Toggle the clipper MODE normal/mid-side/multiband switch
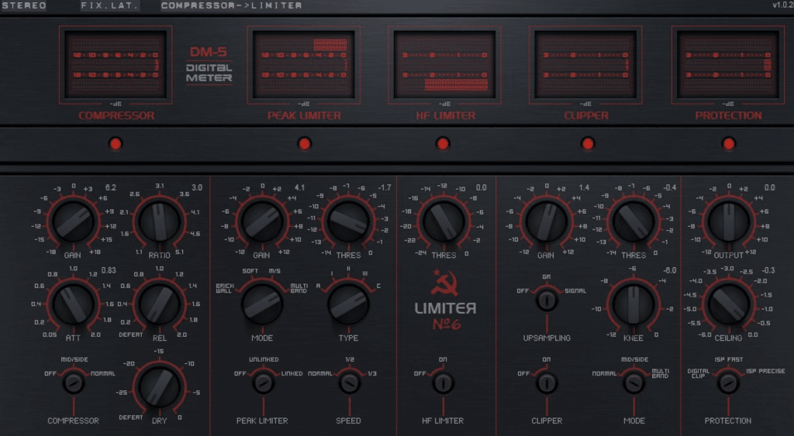This screenshot has height=436, width=794. [634, 383]
